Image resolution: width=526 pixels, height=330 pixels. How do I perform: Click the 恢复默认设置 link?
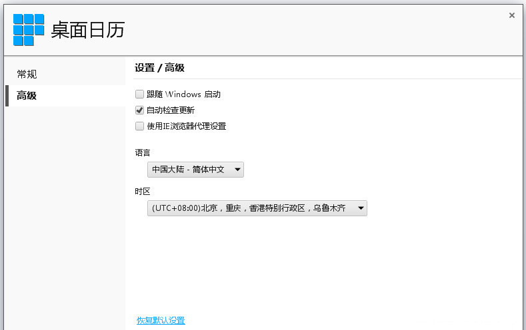click(x=161, y=321)
